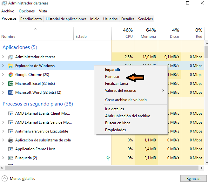Switch to the Detalles tab
This screenshot has height=184, width=208.
[128, 19]
